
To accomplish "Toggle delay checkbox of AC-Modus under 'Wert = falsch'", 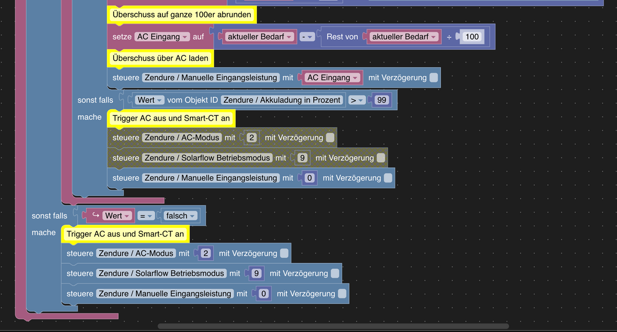I will pos(284,253).
